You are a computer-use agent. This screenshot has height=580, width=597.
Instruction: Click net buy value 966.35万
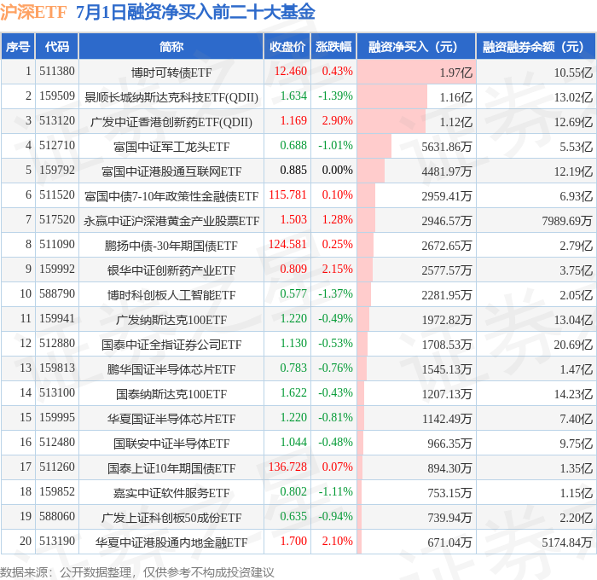[x=450, y=444]
